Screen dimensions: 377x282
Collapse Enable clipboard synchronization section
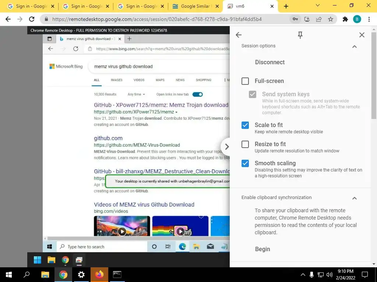tap(355, 198)
